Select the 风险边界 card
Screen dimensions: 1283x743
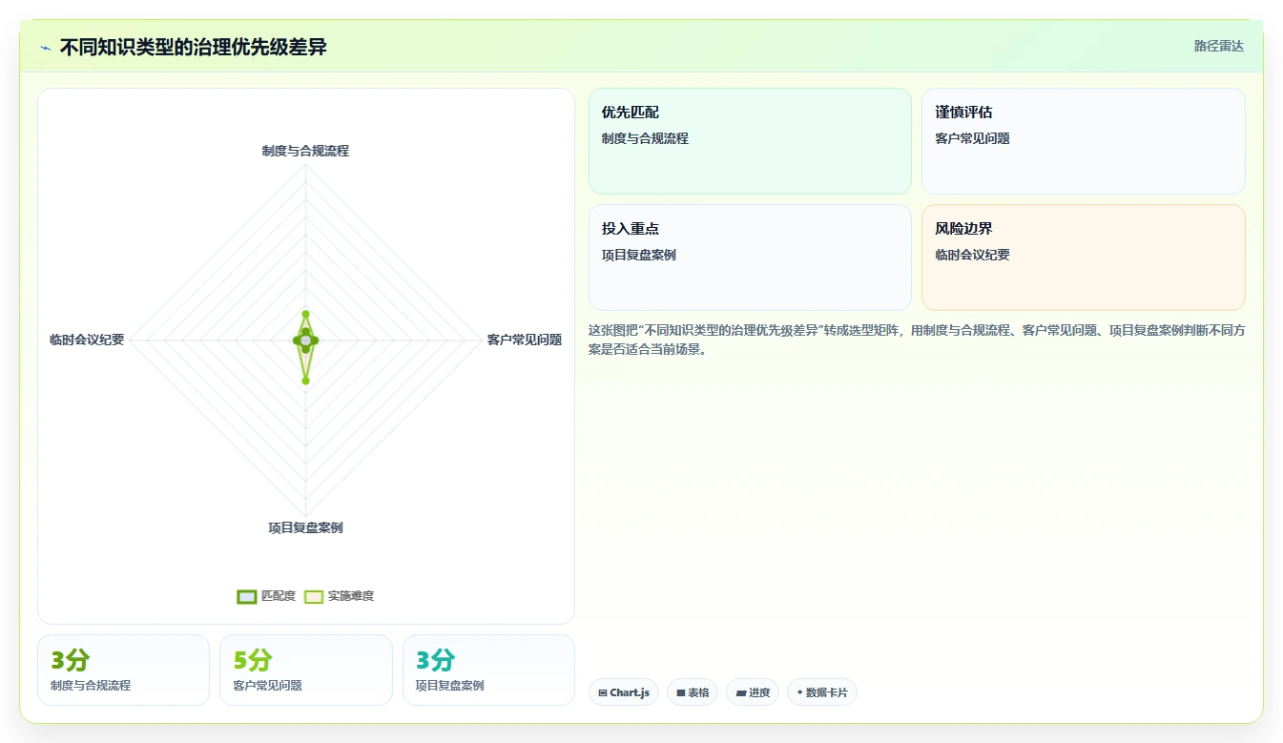[1084, 258]
